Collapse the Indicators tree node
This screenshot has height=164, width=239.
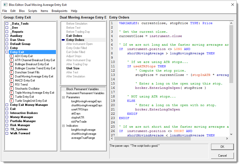click(x=63, y=126)
